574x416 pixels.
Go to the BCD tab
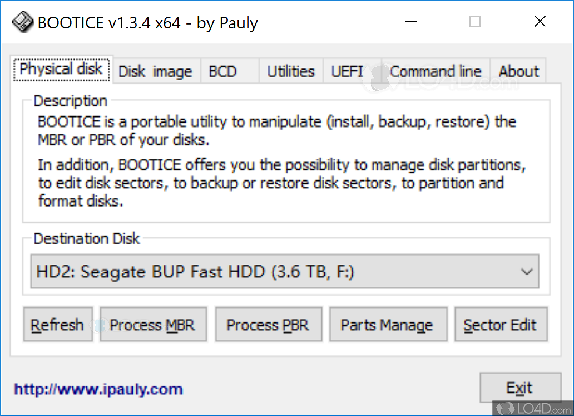click(223, 72)
